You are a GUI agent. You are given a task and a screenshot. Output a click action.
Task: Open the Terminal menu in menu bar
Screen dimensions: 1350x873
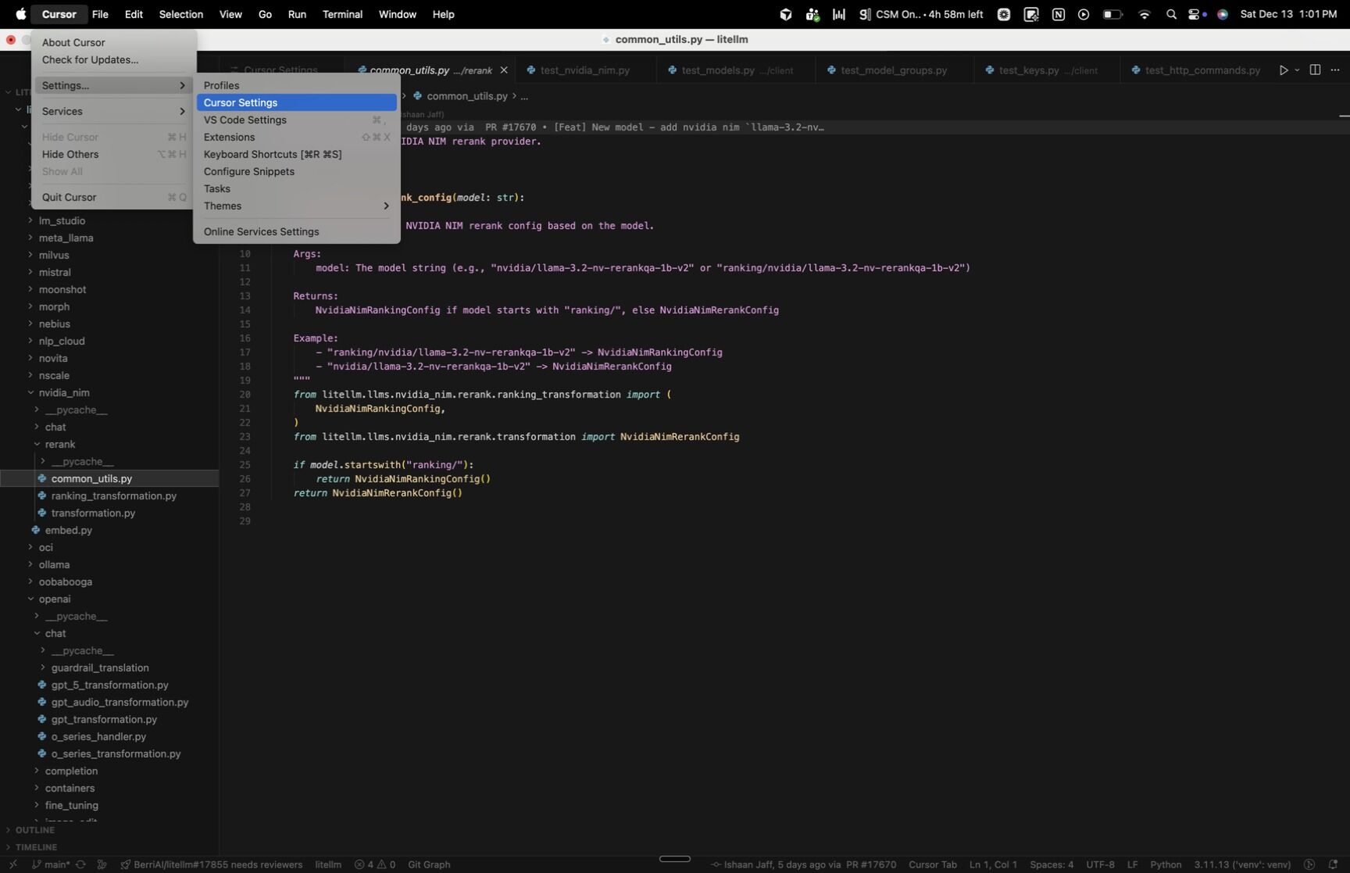[342, 14]
